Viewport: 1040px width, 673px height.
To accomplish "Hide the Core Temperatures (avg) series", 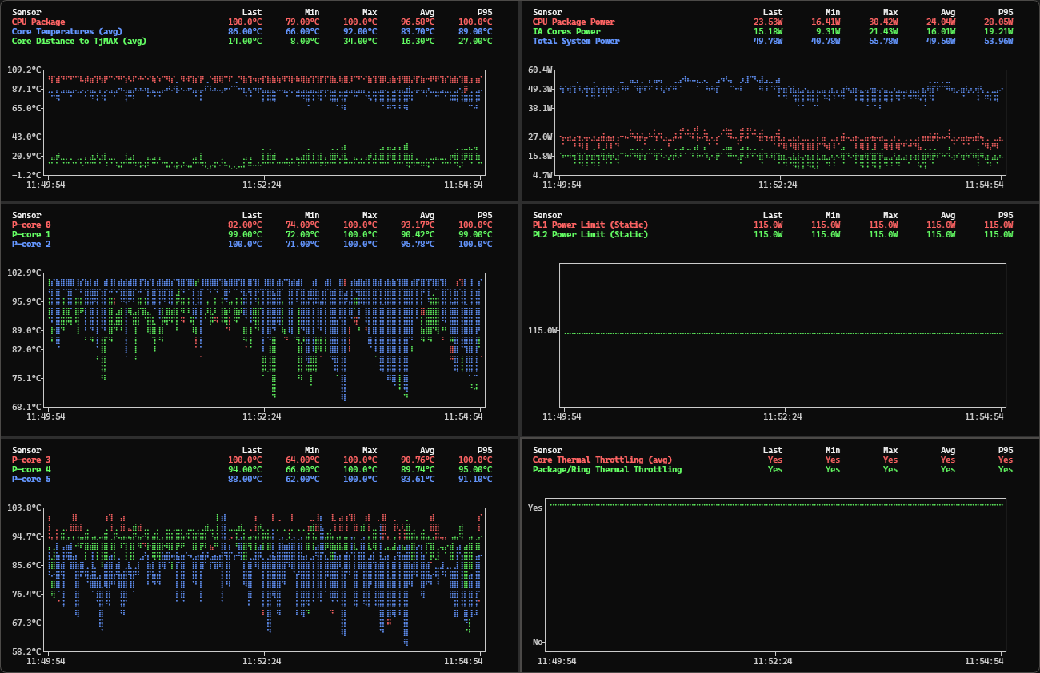I will (64, 31).
